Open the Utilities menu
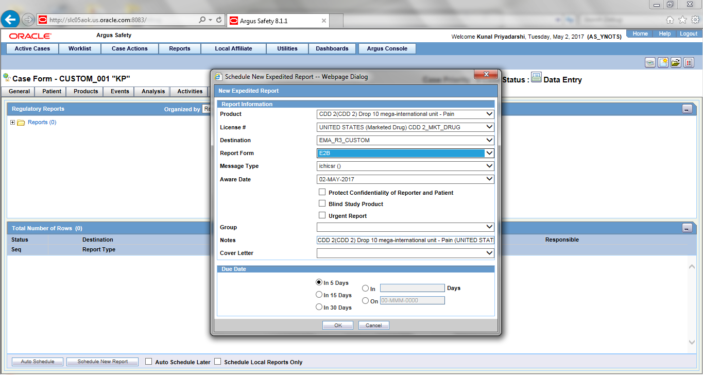703x375 pixels. pyautogui.click(x=287, y=48)
